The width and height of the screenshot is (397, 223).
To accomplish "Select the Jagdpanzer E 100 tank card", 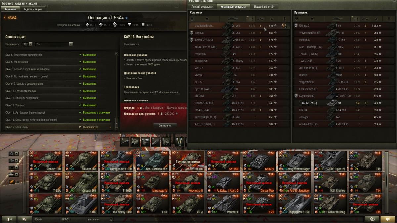I will [x=294, y=204].
